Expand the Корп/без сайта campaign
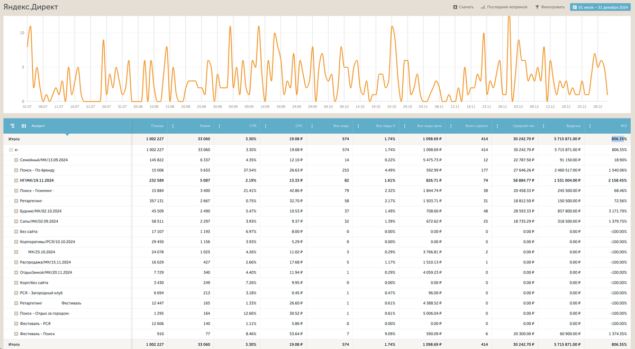 [16, 282]
